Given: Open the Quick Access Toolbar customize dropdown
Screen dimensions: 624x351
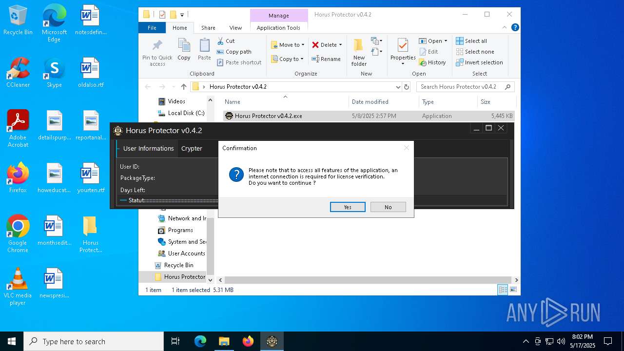Looking at the screenshot, I should (182, 15).
